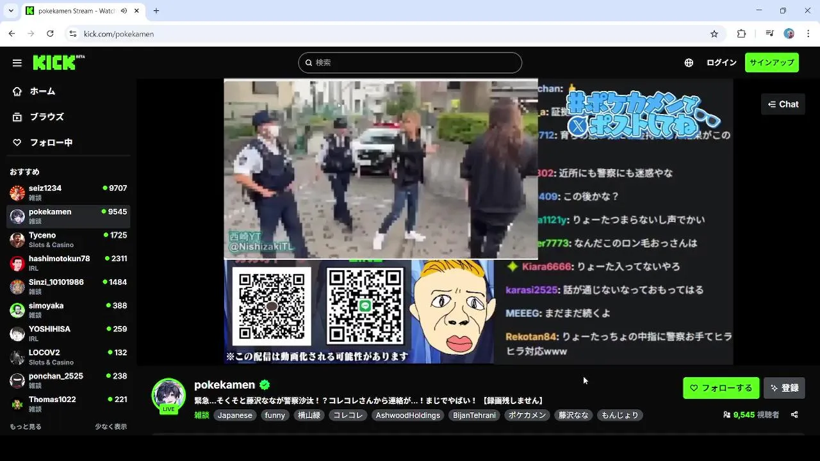
Task: Open the language globe selector
Action: (x=689, y=63)
